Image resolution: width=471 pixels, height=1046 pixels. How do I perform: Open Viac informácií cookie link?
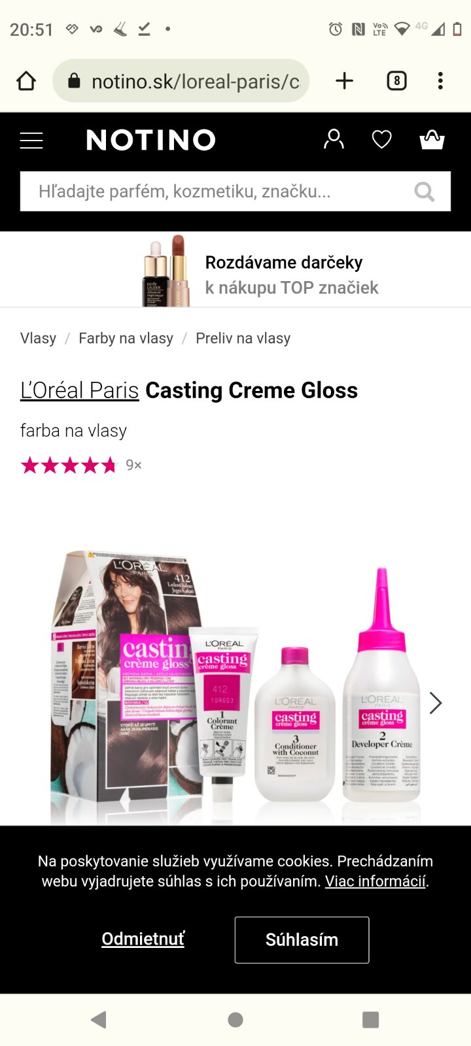pos(375,881)
